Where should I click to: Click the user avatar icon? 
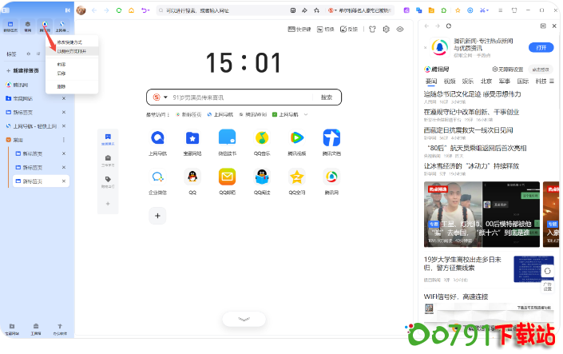(81, 10)
